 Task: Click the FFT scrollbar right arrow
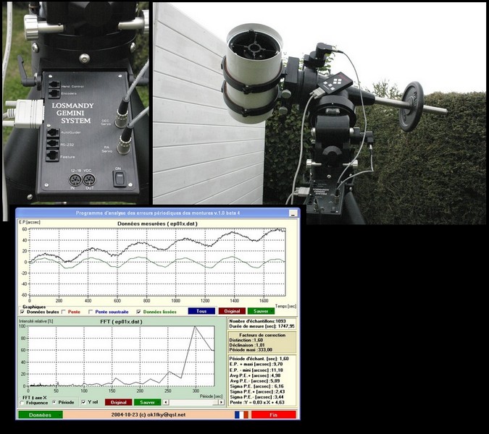coord(221,402)
